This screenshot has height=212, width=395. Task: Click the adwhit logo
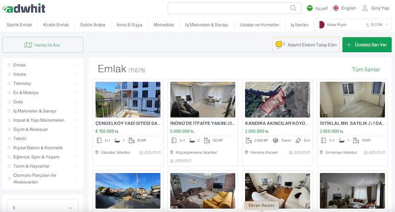(x=23, y=8)
